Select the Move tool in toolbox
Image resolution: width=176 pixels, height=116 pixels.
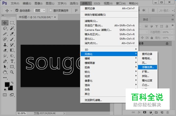(5, 23)
